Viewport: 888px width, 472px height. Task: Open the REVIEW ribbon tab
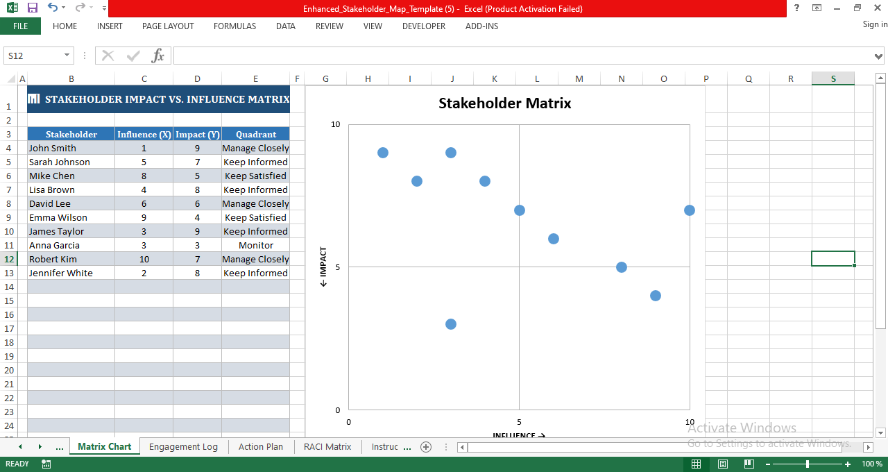pos(329,26)
